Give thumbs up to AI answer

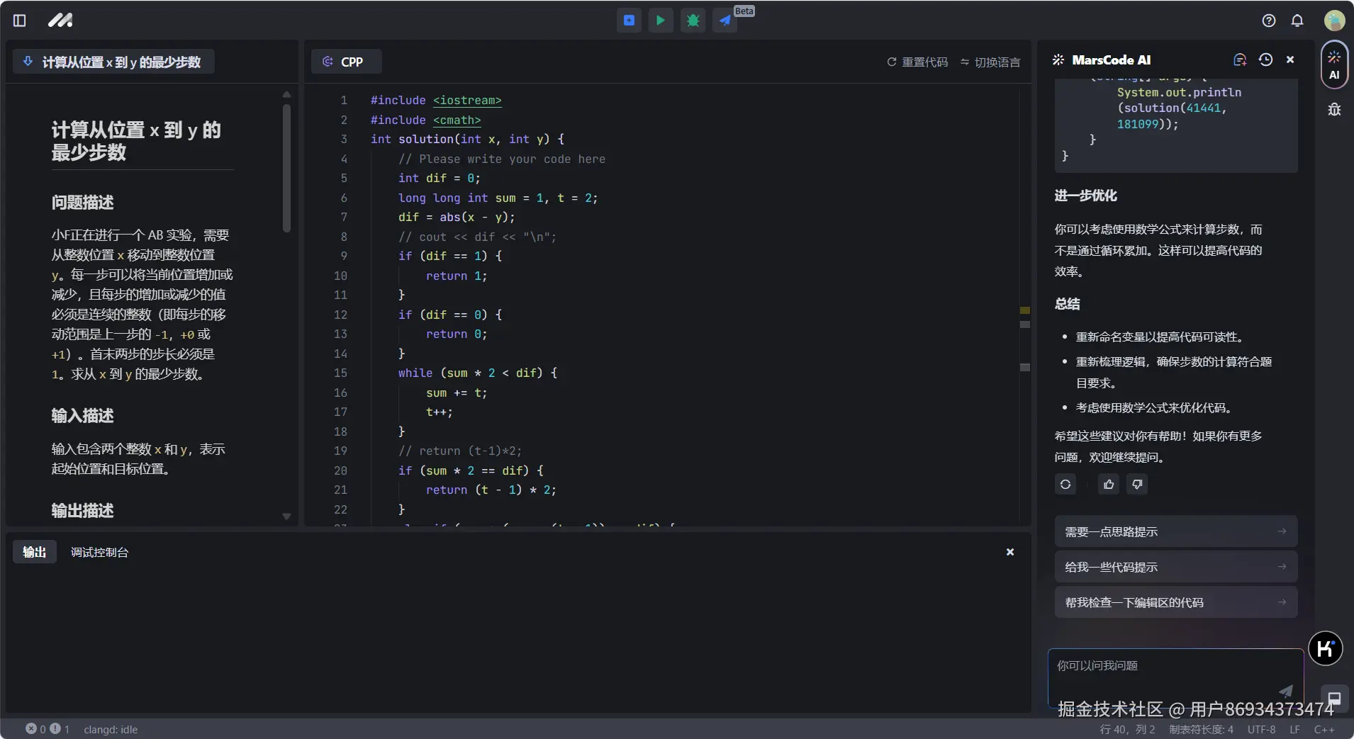pyautogui.click(x=1109, y=484)
